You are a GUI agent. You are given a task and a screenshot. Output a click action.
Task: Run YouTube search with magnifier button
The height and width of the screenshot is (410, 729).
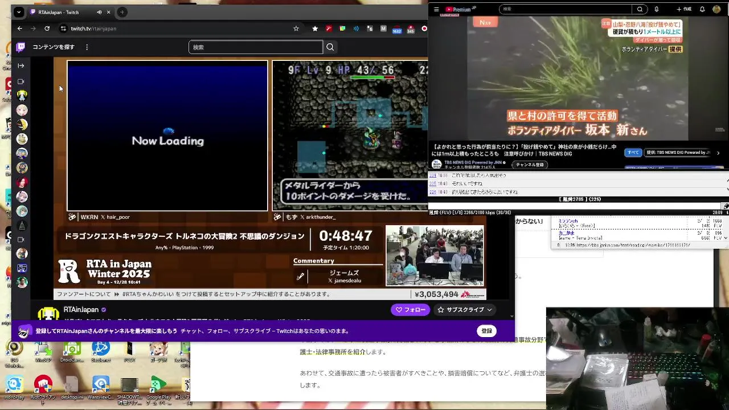coord(640,9)
